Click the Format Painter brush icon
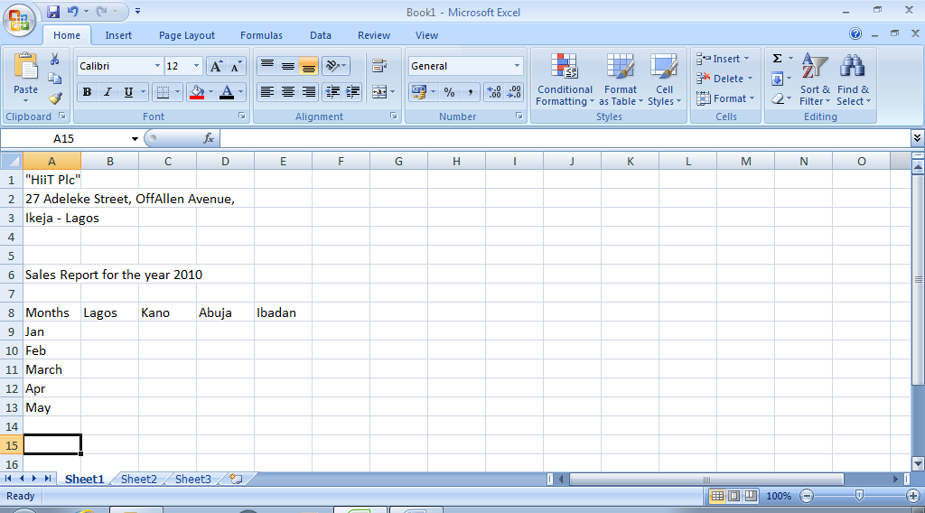This screenshot has height=513, width=925. [x=55, y=98]
